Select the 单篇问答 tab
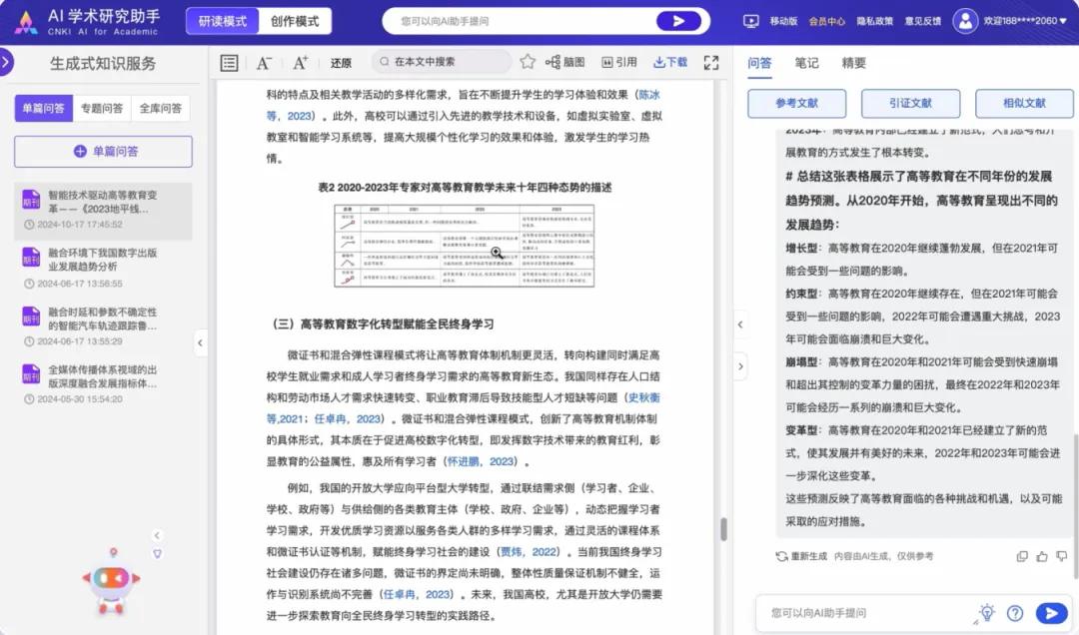 tap(43, 108)
